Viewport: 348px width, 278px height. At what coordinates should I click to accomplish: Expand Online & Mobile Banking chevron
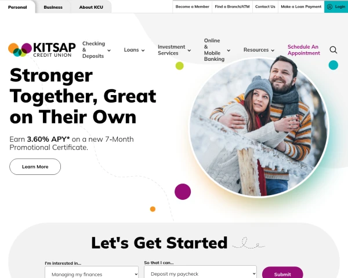coord(229,50)
